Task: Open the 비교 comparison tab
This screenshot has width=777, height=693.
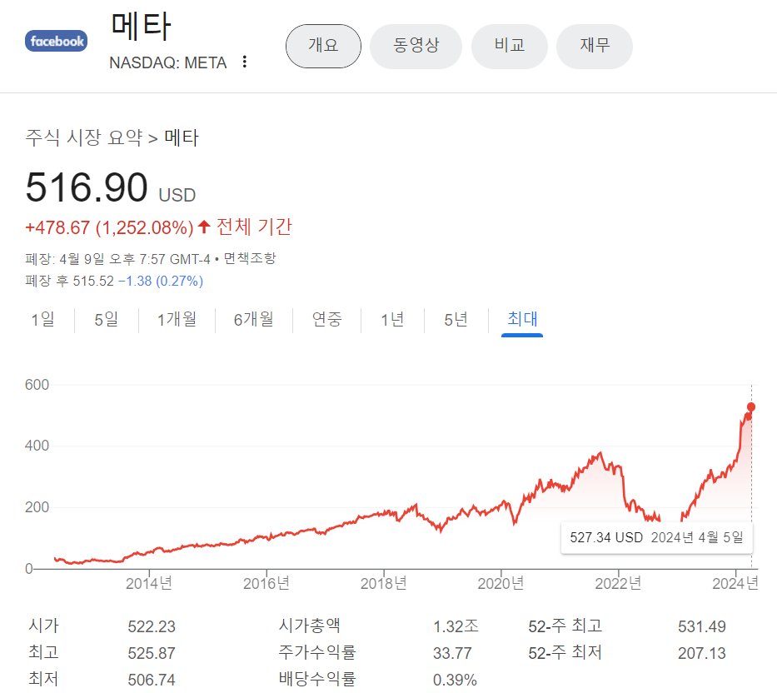Action: pos(509,46)
